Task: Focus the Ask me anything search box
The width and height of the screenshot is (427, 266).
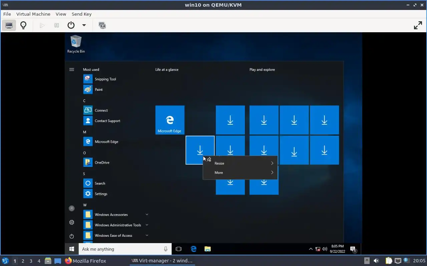Action: (x=122, y=249)
